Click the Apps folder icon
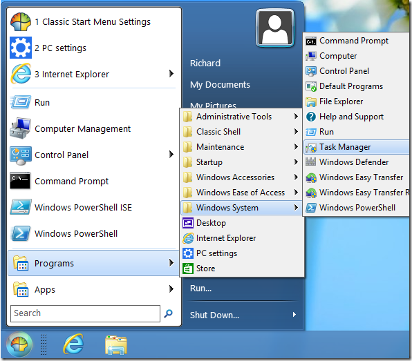The height and width of the screenshot is (361, 412). point(21,289)
